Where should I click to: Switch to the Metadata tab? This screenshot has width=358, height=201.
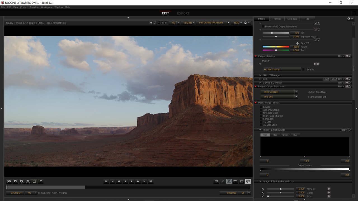point(292,19)
